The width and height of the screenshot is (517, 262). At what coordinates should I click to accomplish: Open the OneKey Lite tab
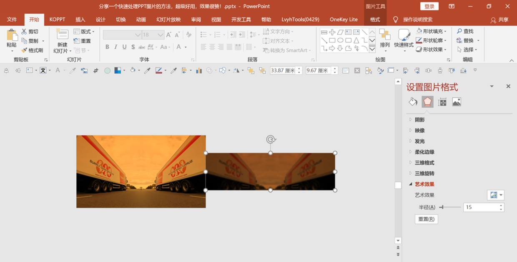coord(344,20)
